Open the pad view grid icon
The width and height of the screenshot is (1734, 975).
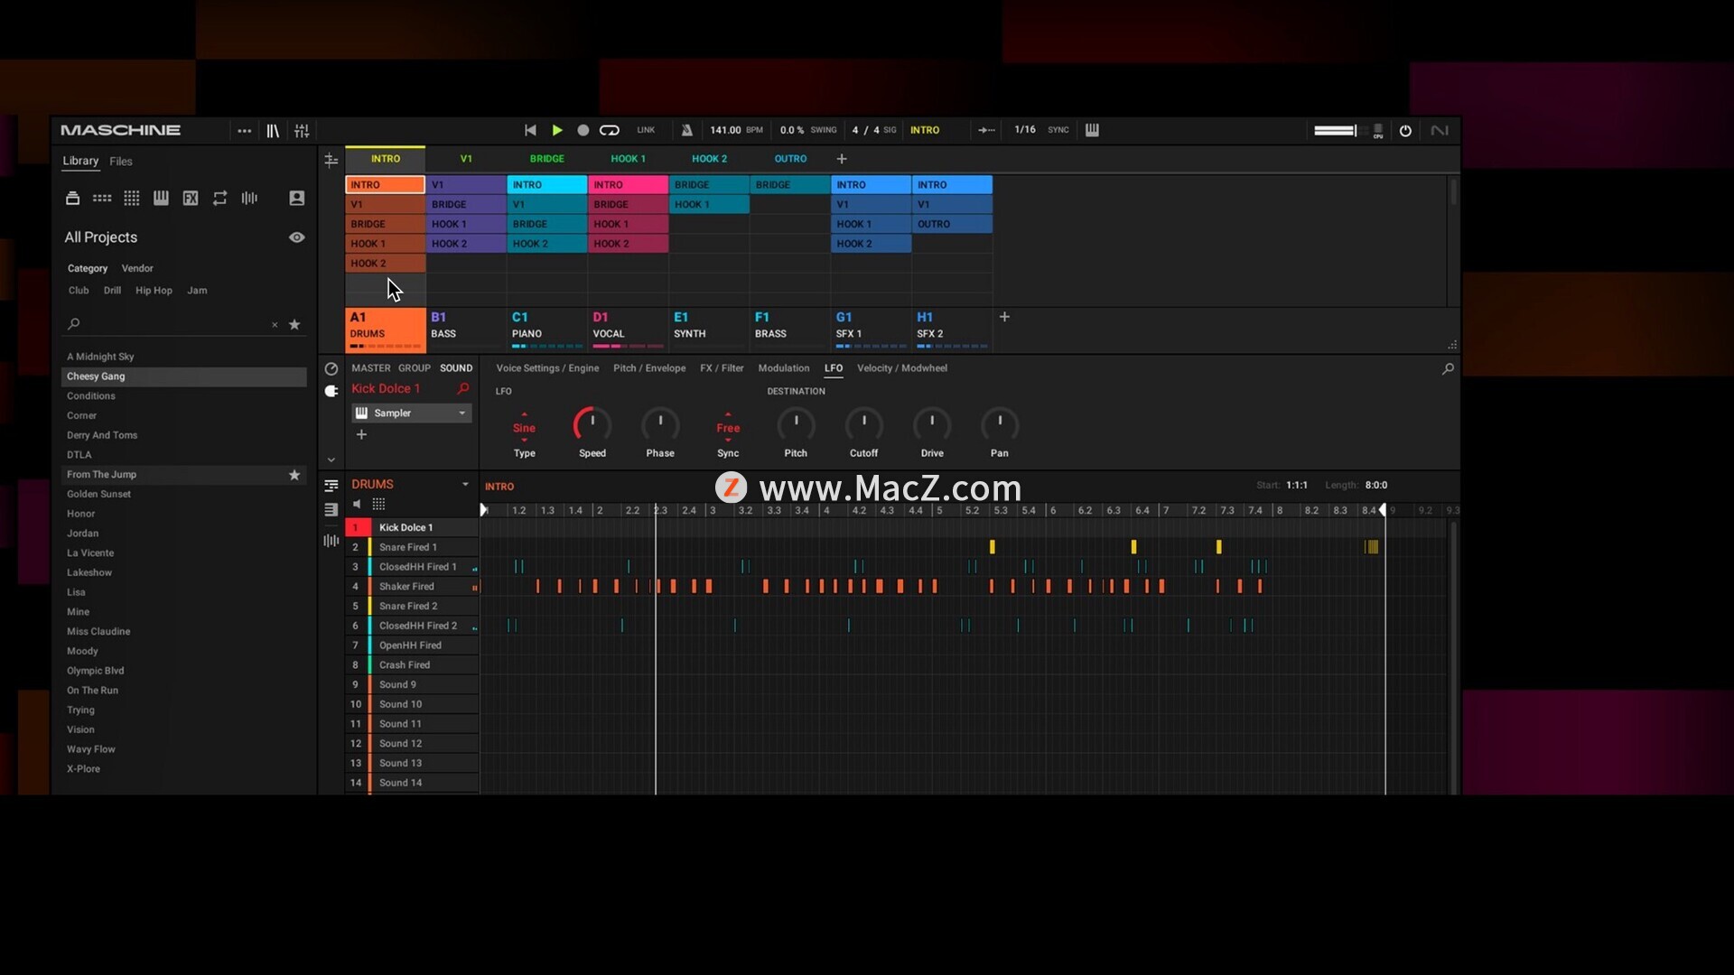378,505
